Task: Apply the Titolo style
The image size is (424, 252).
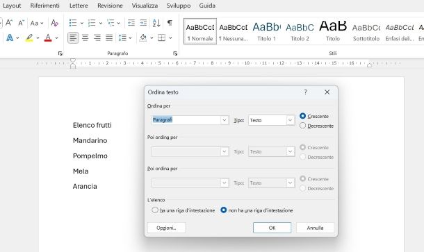Action: 333,31
